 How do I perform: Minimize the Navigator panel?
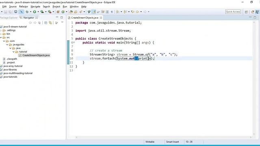click(57, 17)
